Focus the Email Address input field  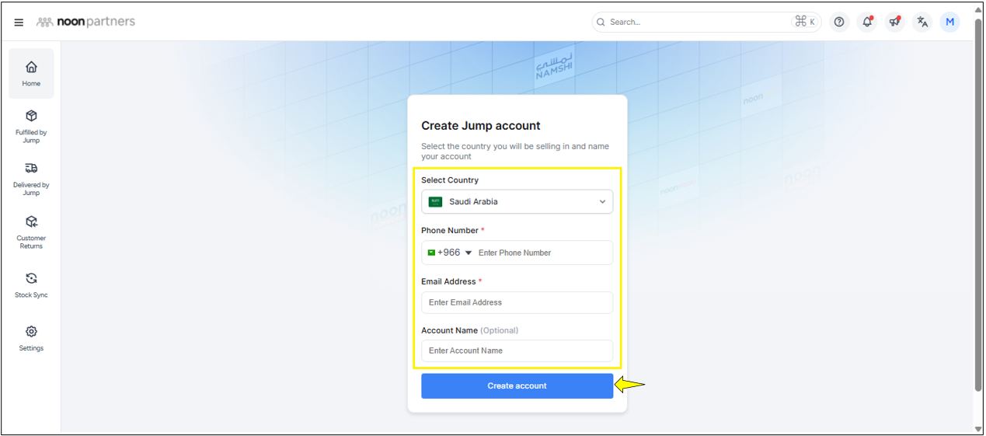tap(517, 302)
